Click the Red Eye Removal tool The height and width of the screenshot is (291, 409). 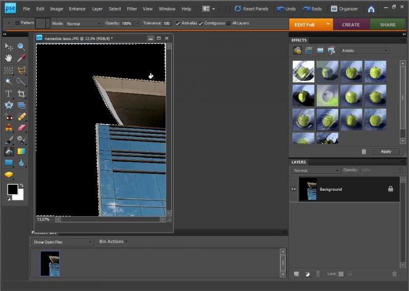pyautogui.click(x=9, y=117)
